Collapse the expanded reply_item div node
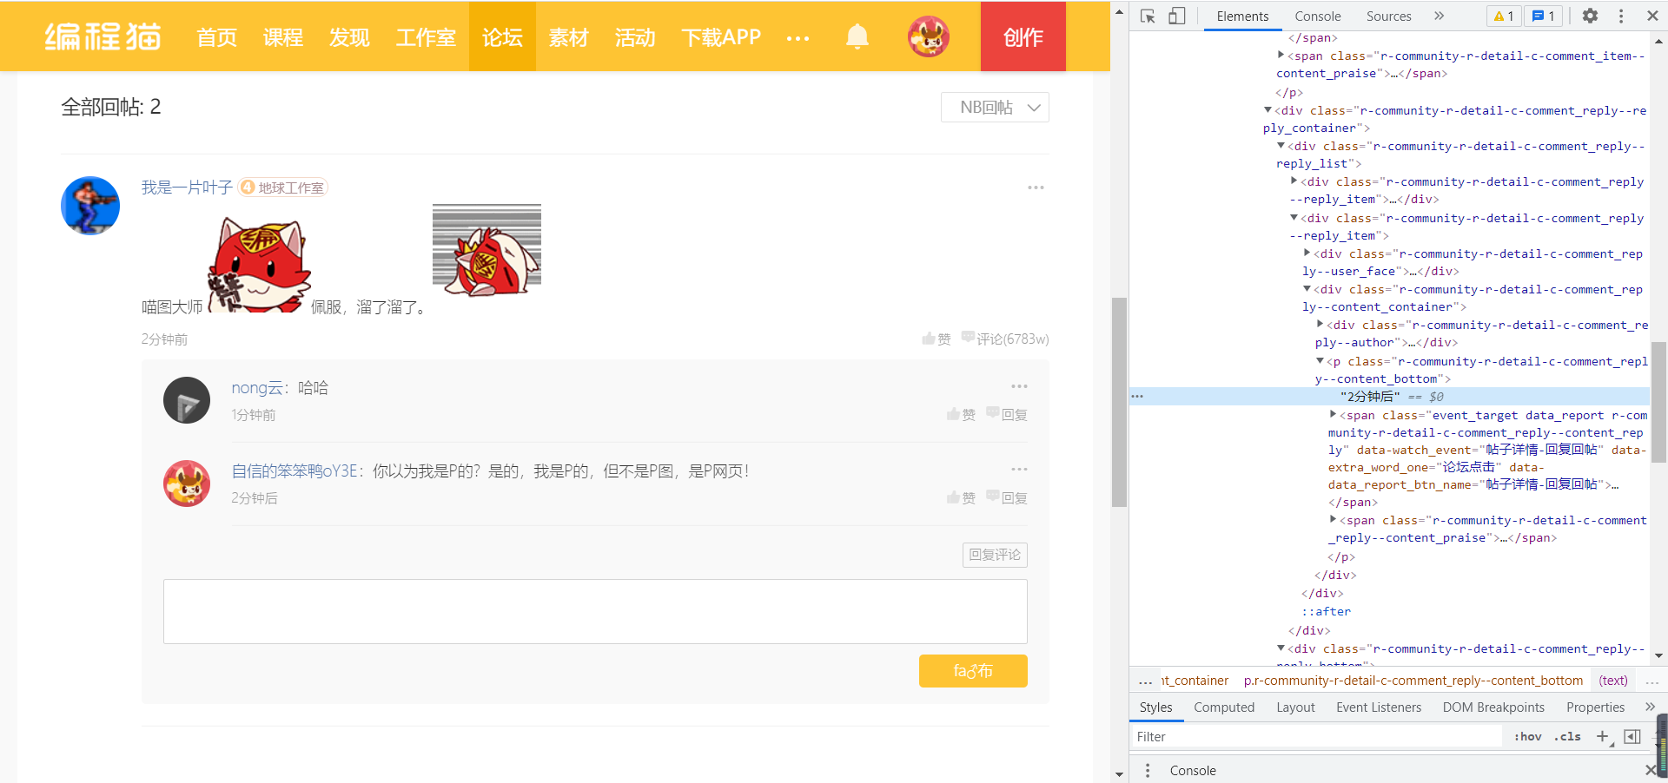 tap(1294, 218)
